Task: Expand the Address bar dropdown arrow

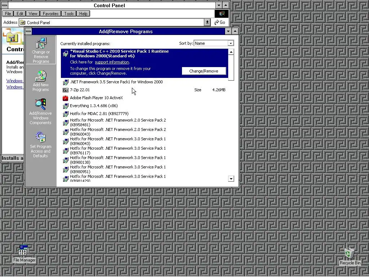Action: (207, 22)
